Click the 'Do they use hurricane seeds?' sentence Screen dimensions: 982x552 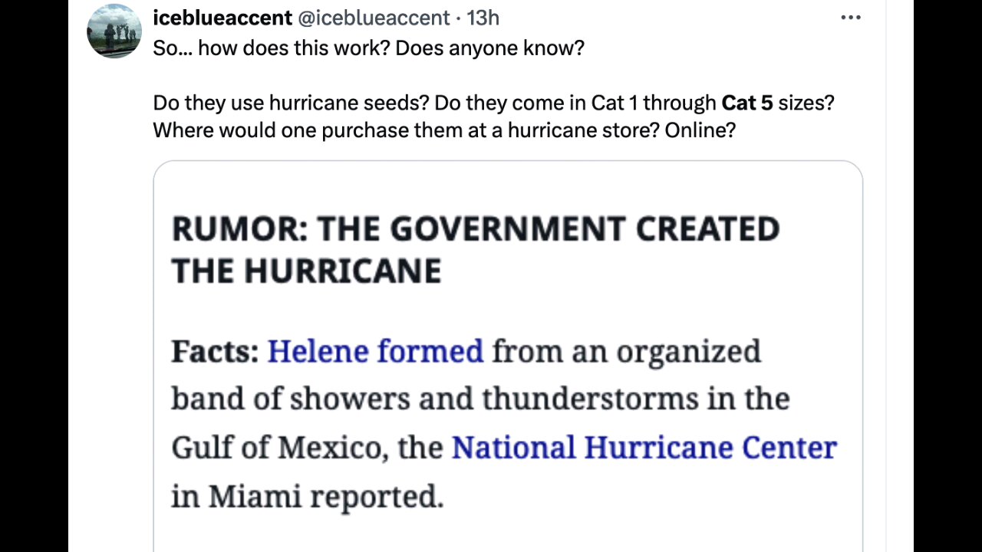pyautogui.click(x=291, y=103)
